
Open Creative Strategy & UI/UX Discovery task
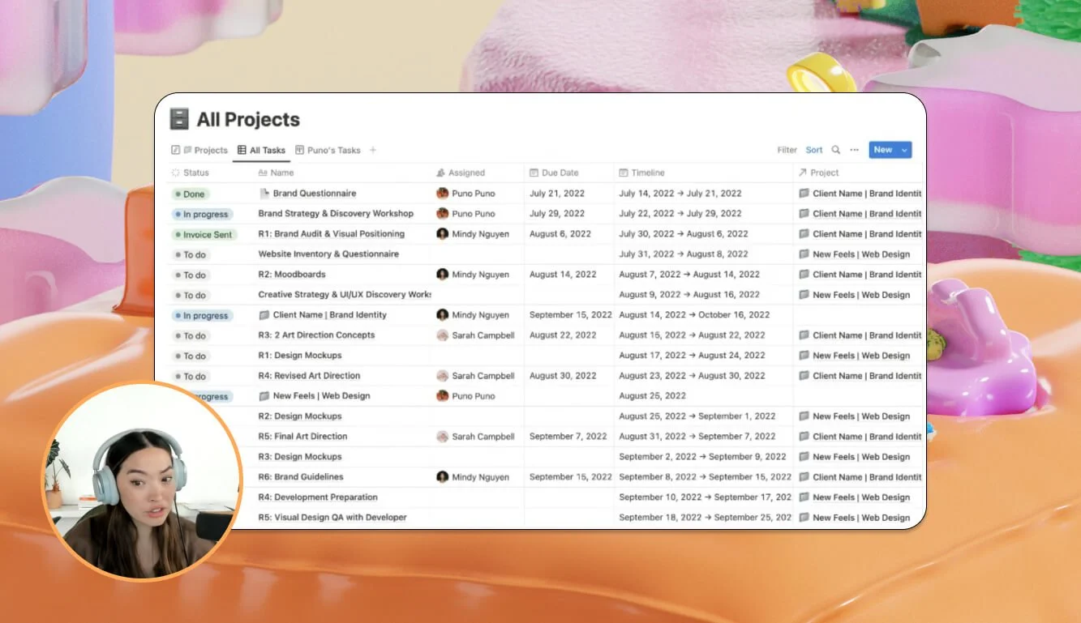345,295
